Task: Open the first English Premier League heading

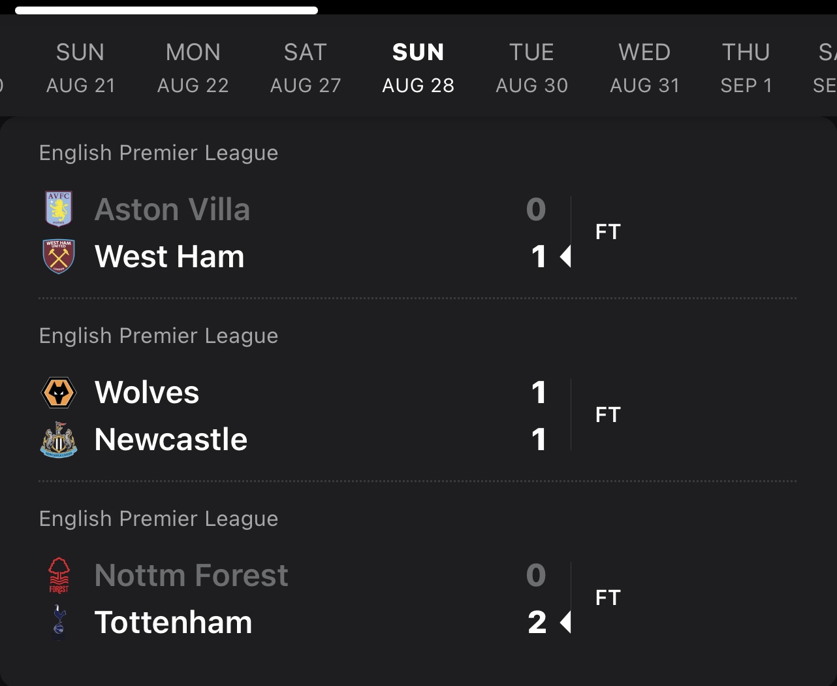Action: 159,153
